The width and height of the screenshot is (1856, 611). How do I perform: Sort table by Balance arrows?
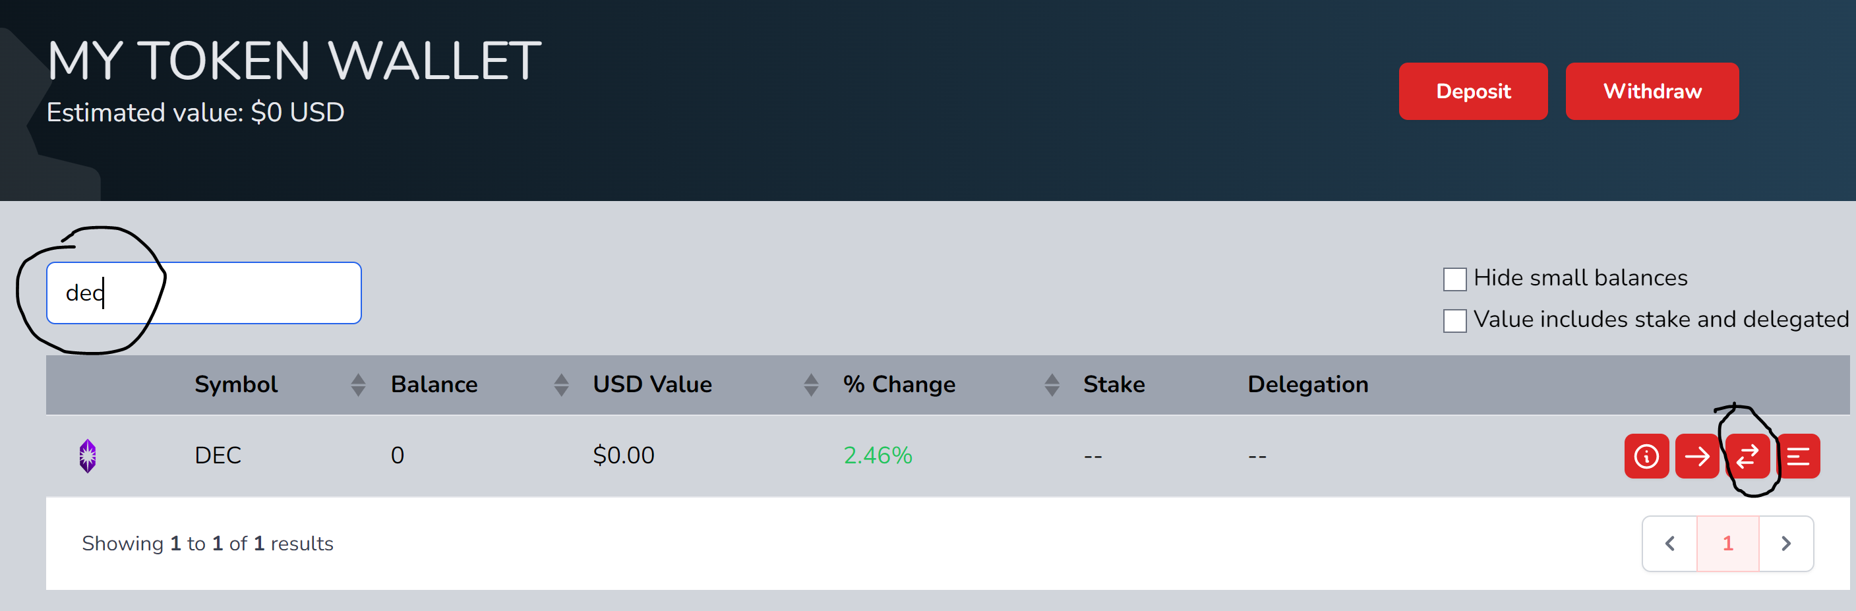click(x=561, y=385)
